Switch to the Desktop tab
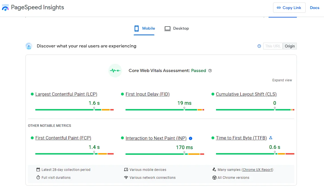The width and height of the screenshot is (324, 187). [177, 29]
